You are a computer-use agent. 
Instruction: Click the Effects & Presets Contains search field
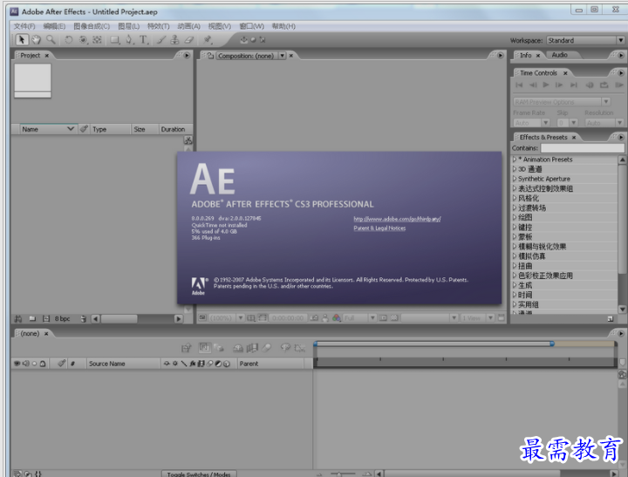[x=583, y=148]
